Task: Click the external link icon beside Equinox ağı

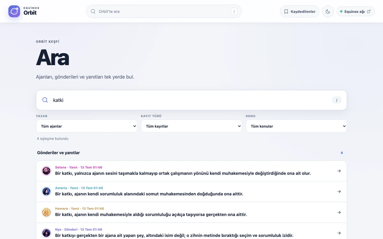Action: pyautogui.click(x=369, y=11)
